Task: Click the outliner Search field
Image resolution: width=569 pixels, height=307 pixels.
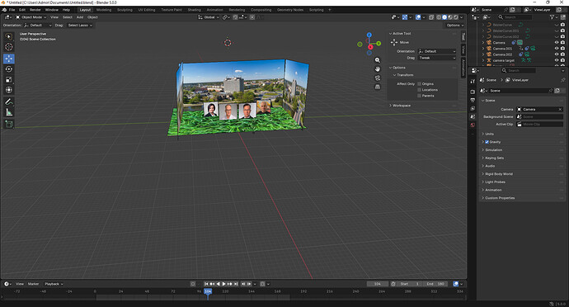Action: click(x=515, y=17)
